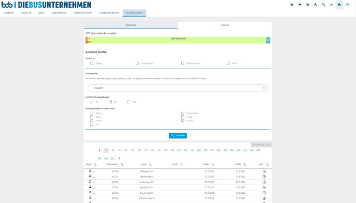Enable the Organisation search-in checkbox

(137, 63)
